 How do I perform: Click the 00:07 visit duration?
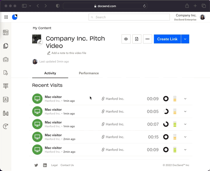click(153, 124)
